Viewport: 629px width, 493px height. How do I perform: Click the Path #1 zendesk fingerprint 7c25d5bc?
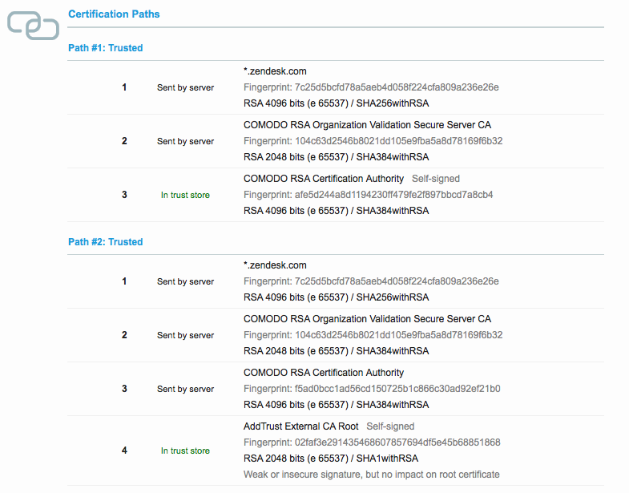(371, 87)
